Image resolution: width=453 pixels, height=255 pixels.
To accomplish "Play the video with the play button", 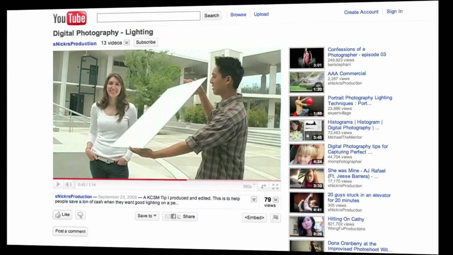I will pyautogui.click(x=58, y=185).
